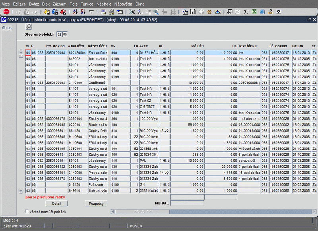Click the wrench settings icon
Screen dimensions: 318x231
coord(29,27)
